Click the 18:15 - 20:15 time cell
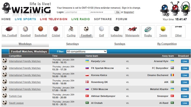The image size is (191, 107). pos(59,104)
